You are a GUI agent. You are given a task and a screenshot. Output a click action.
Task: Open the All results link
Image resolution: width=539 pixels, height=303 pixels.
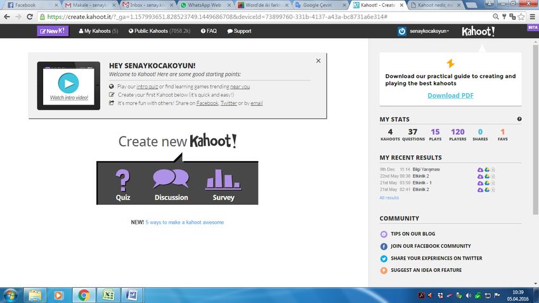tap(389, 198)
